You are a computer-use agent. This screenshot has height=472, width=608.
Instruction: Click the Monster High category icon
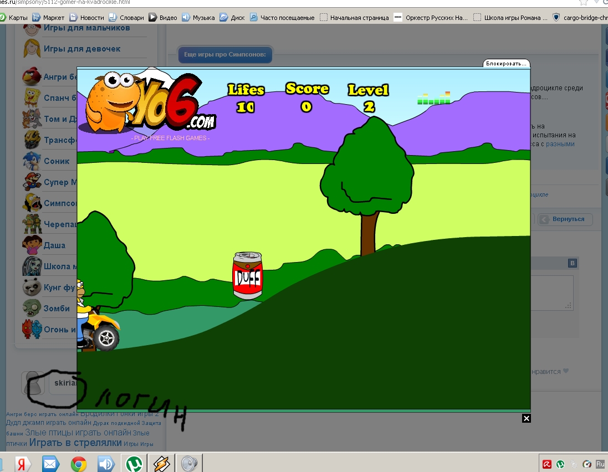(32, 266)
